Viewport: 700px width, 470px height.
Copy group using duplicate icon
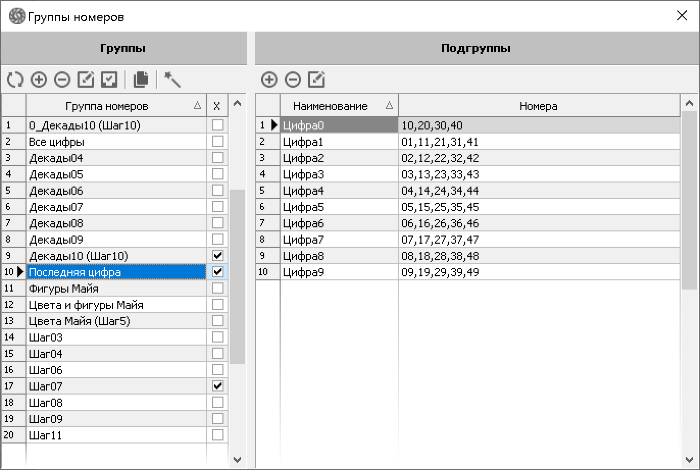click(141, 80)
